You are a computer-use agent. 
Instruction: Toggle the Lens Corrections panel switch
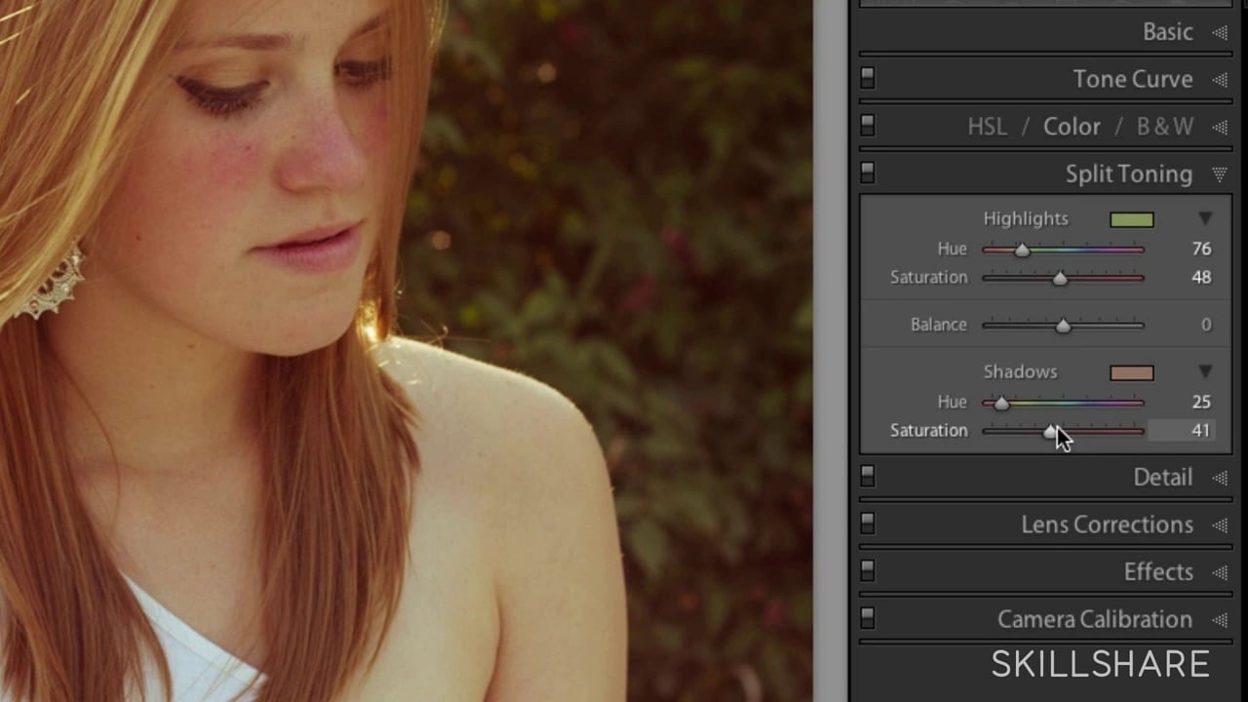868,525
